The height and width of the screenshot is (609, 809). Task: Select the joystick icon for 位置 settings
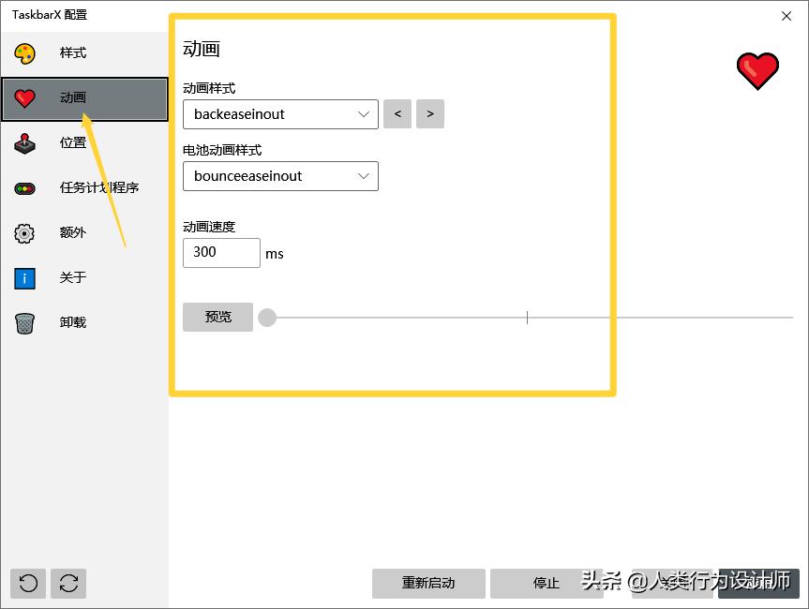point(23,142)
